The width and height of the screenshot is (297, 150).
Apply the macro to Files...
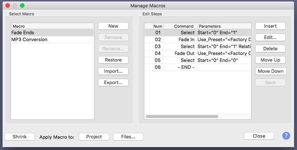128,137
